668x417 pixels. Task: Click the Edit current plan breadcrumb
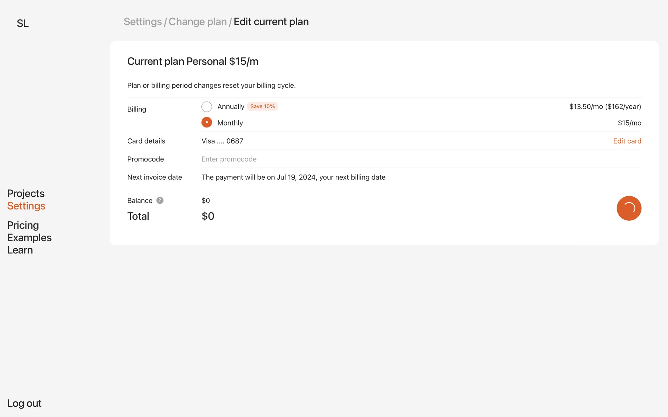click(x=271, y=22)
